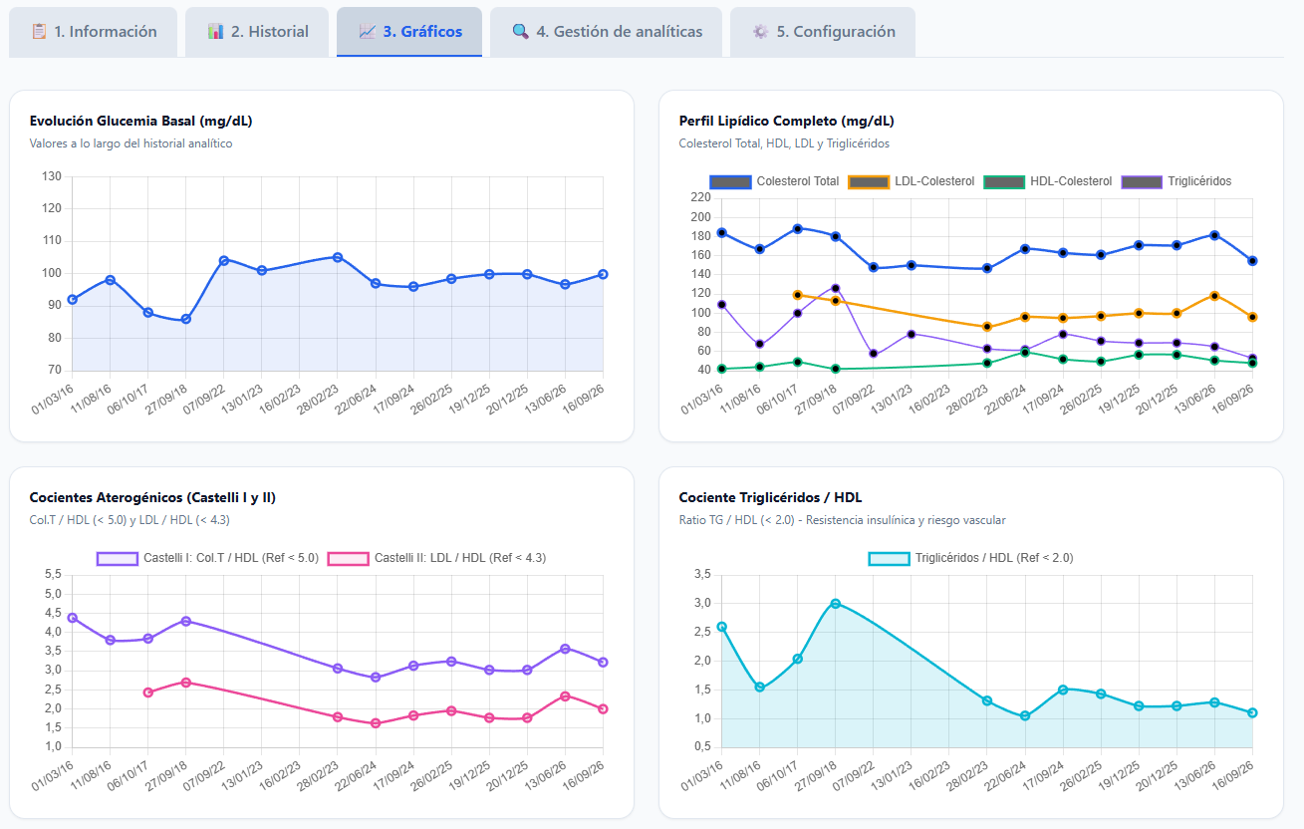Click the Triglicéridos / HDL legend color box
This screenshot has width=1304, height=829.
coord(889,558)
